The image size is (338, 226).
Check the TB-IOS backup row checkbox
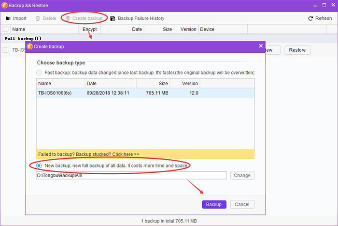click(x=5, y=50)
